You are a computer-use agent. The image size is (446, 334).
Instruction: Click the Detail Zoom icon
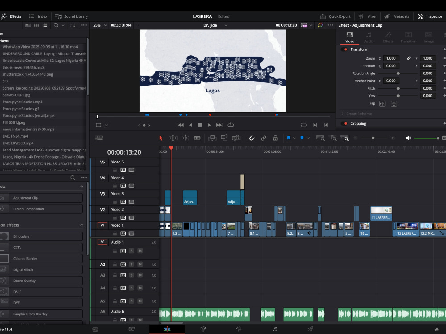(x=333, y=138)
